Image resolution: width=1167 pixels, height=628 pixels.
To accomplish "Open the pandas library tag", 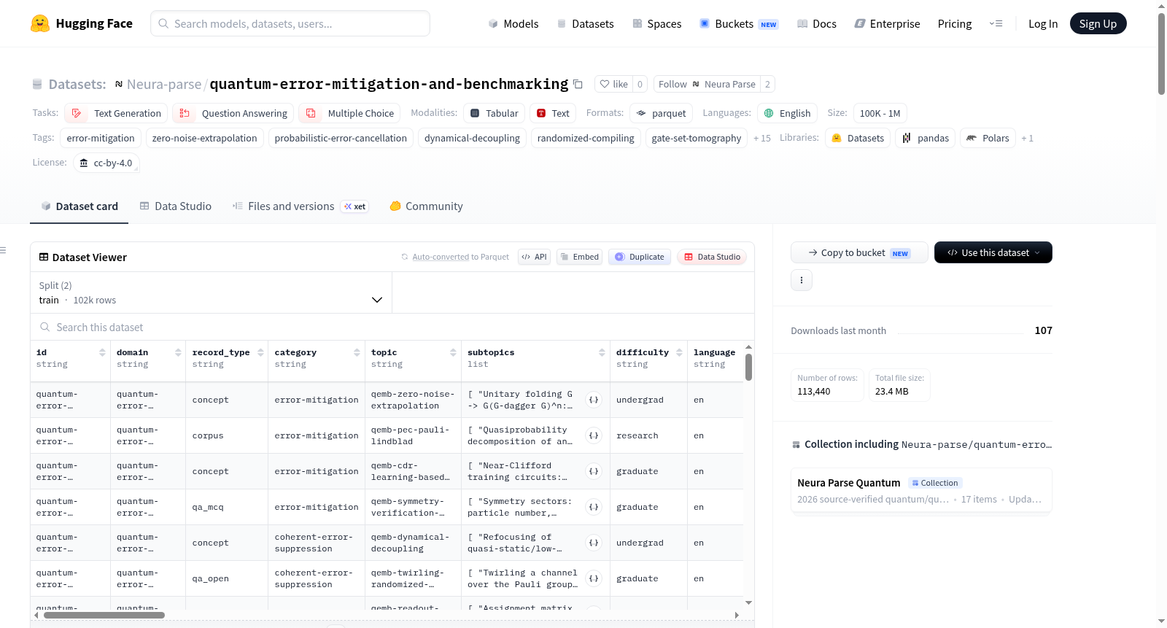I will pos(926,138).
